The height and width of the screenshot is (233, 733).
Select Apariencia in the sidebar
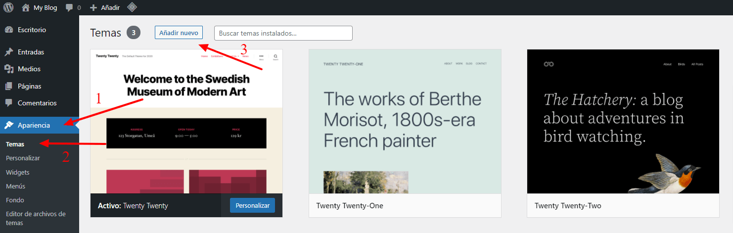click(x=40, y=125)
